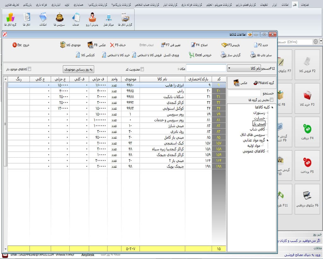Open the انبارداری menu tab

pyautogui.click(x=56, y=4)
